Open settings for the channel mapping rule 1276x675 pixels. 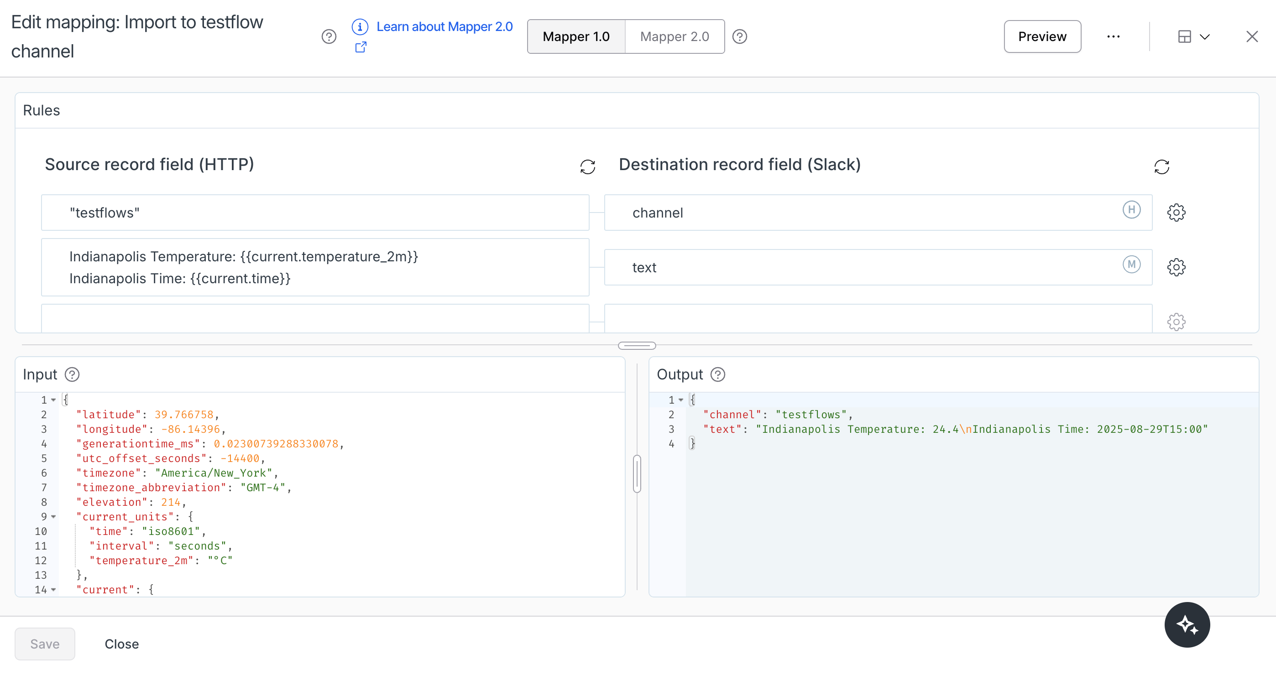pyautogui.click(x=1177, y=212)
